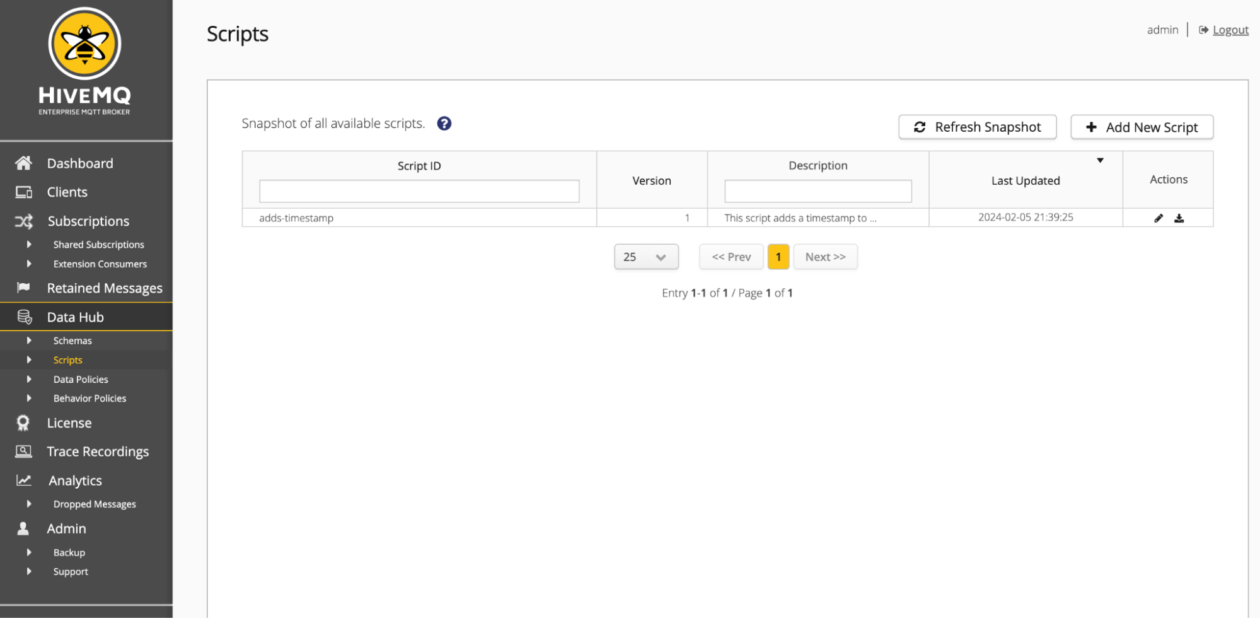
Task: Expand the Schemas arrow
Action: 29,340
